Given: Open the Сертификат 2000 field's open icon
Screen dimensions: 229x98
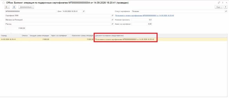Looking at the screenshot, I should pos(113,15).
